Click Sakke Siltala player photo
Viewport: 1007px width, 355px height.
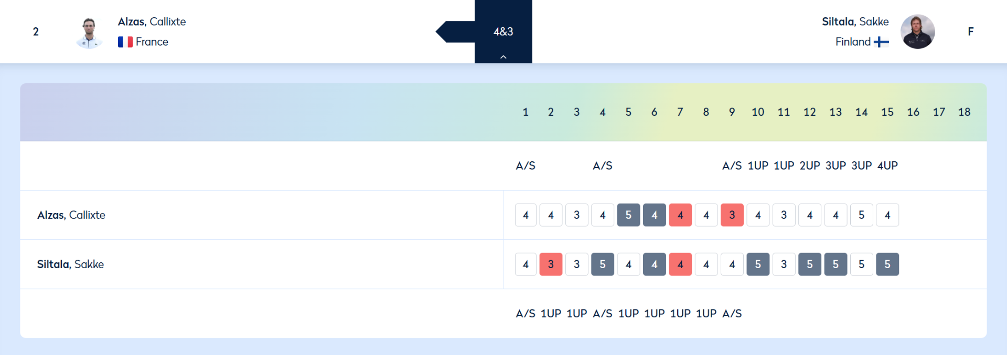pos(917,31)
